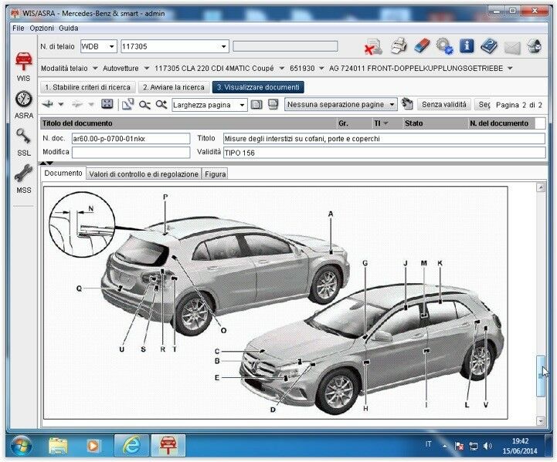Click the Titolo field
The width and height of the screenshot is (557, 462).
[384, 139]
